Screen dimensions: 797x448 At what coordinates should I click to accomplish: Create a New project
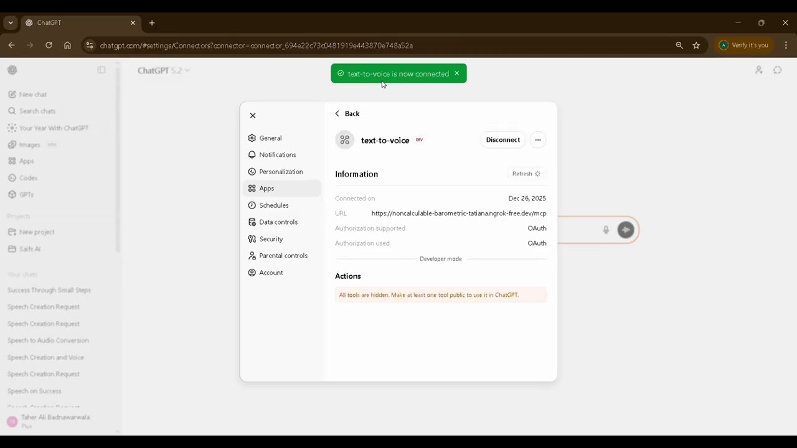pyautogui.click(x=31, y=232)
